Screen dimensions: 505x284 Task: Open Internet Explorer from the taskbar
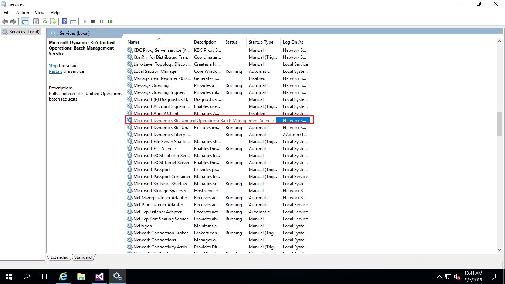tap(64, 277)
